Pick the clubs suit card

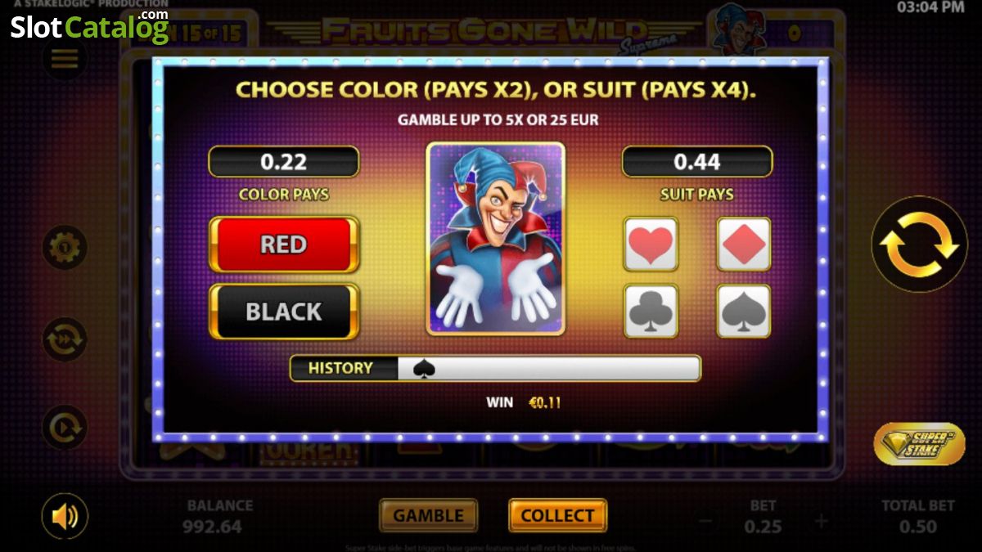(651, 312)
